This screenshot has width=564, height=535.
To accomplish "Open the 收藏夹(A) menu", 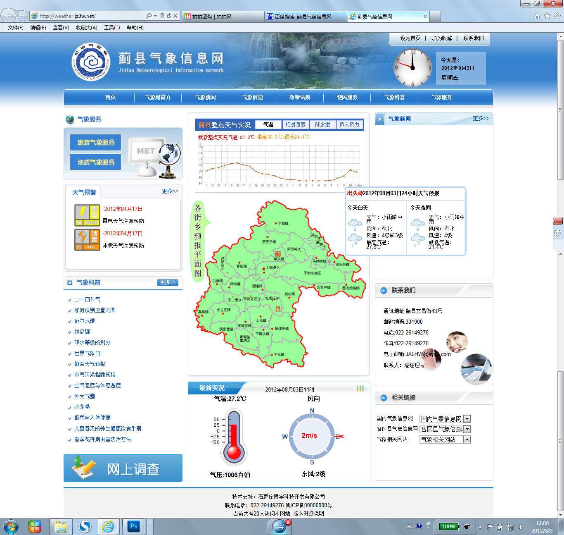I will tap(87, 28).
